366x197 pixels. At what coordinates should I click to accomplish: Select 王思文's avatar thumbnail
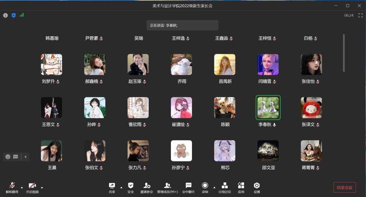[x=51, y=108]
